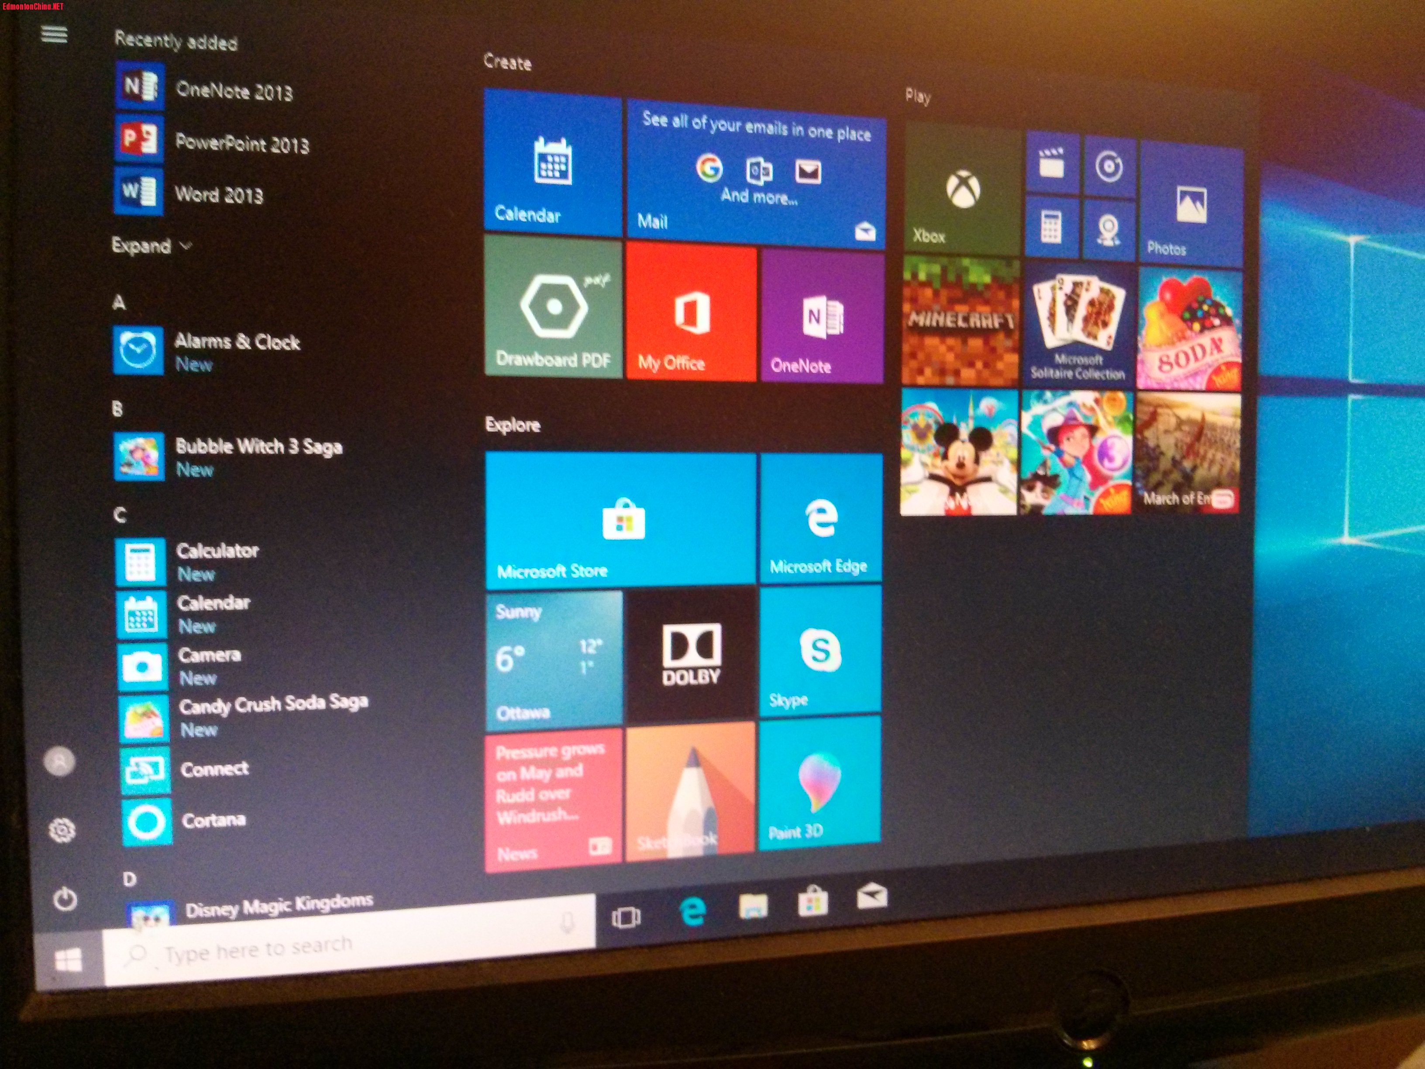
Task: Click letter D section header
Action: point(130,879)
